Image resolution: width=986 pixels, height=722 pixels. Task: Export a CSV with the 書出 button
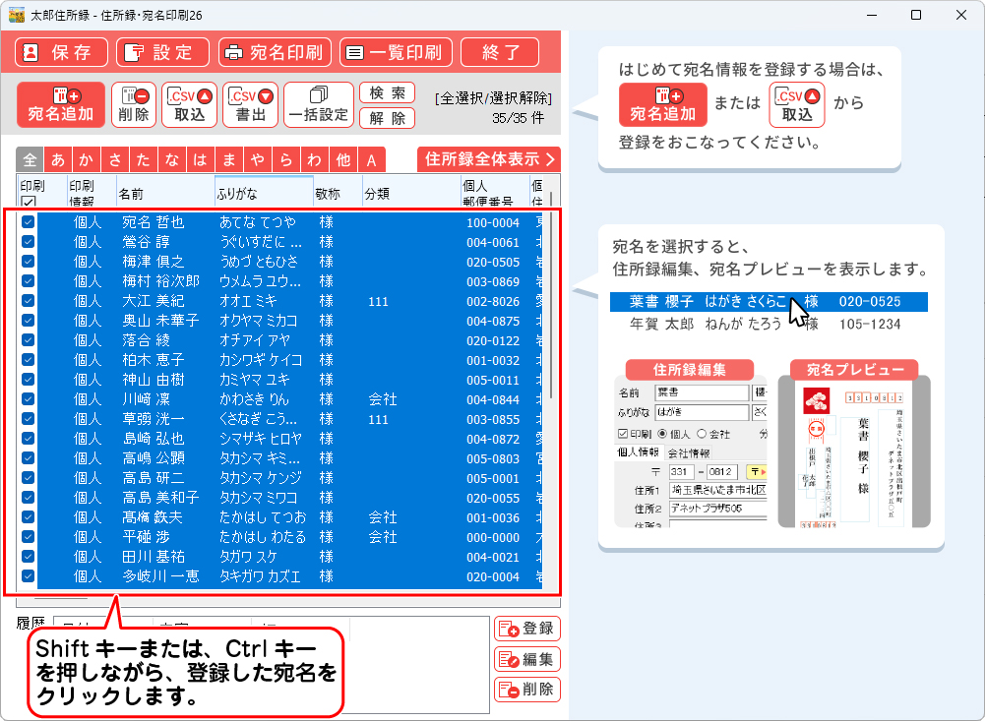pos(250,104)
